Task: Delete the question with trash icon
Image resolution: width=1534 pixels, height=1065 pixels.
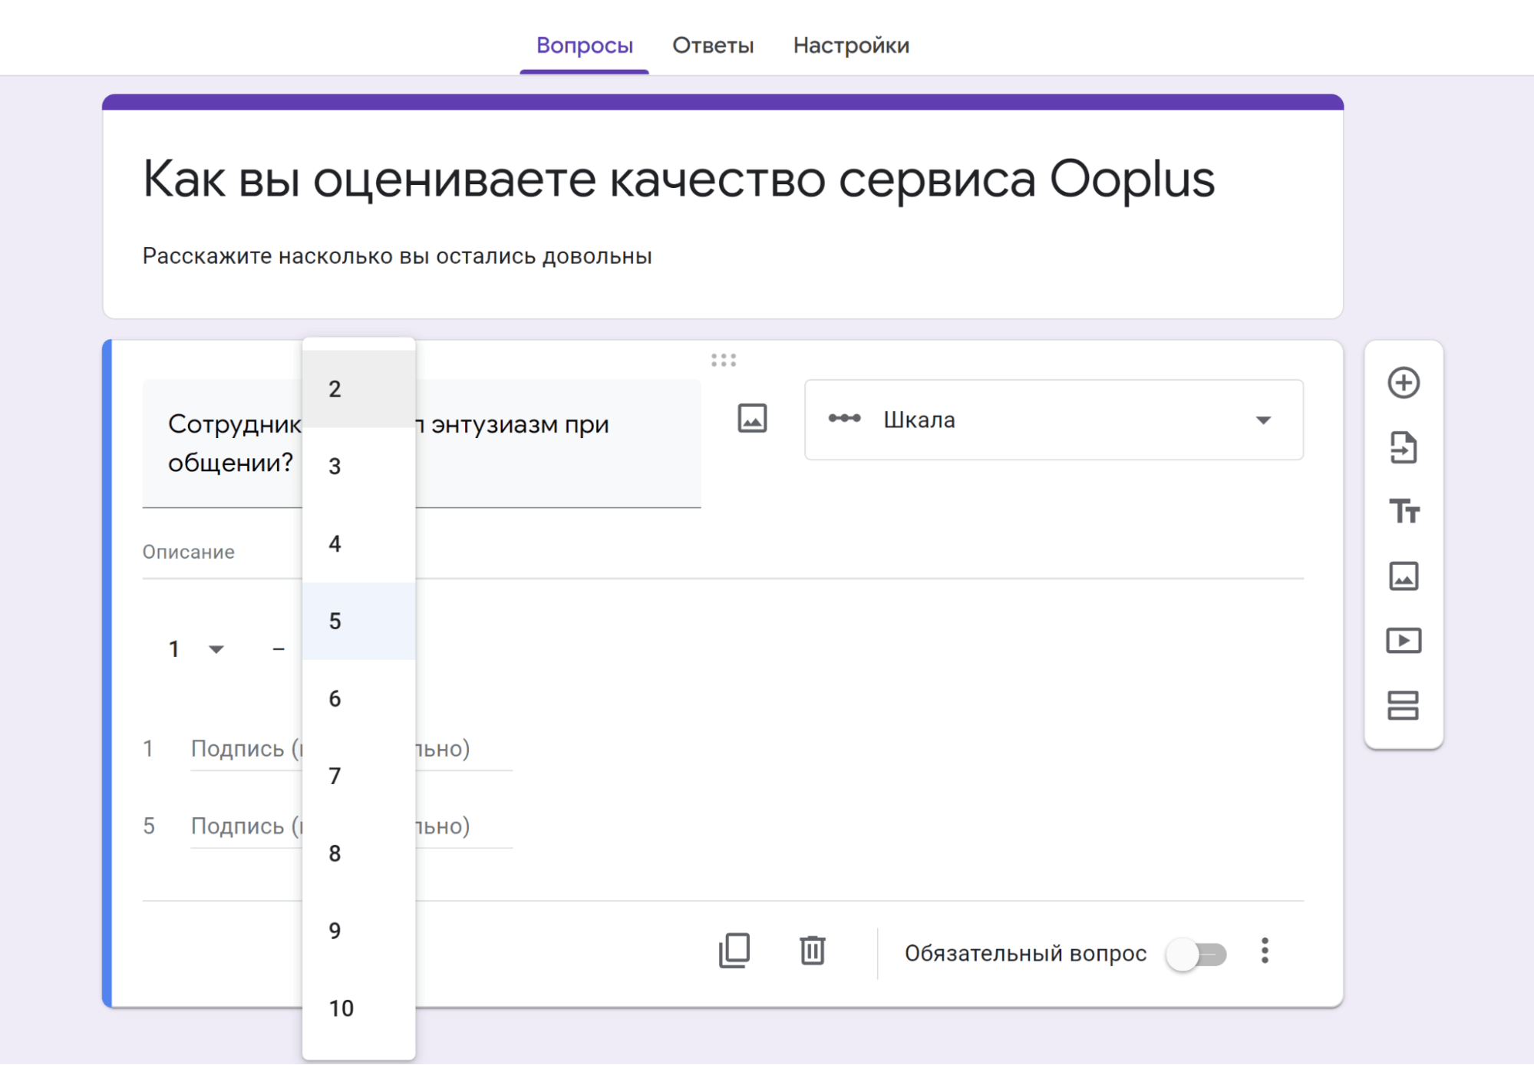Action: coord(812,951)
